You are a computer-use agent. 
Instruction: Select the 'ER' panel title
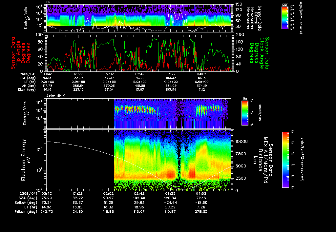click(48, 2)
